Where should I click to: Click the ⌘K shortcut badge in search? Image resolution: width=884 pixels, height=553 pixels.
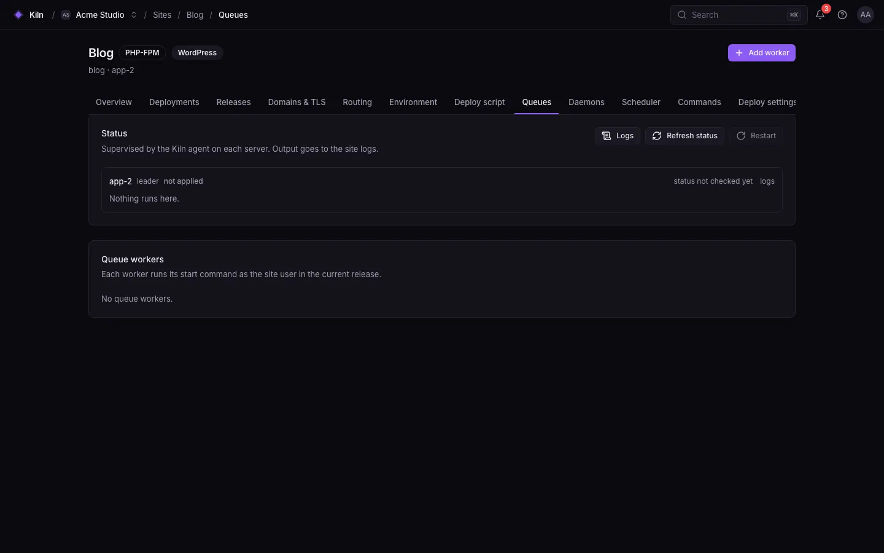click(x=794, y=15)
